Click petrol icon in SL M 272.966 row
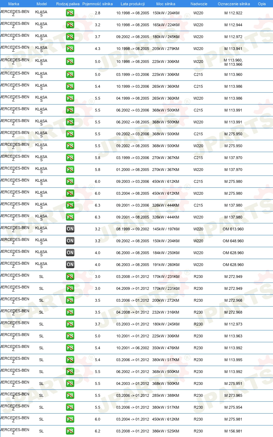The width and height of the screenshot is (273, 437). point(70,301)
